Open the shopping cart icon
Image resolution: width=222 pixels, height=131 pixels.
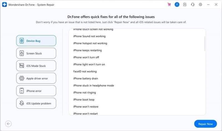pos(169,5)
